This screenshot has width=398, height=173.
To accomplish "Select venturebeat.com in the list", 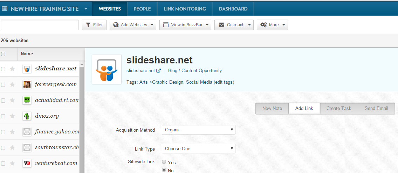I will [x=56, y=163].
